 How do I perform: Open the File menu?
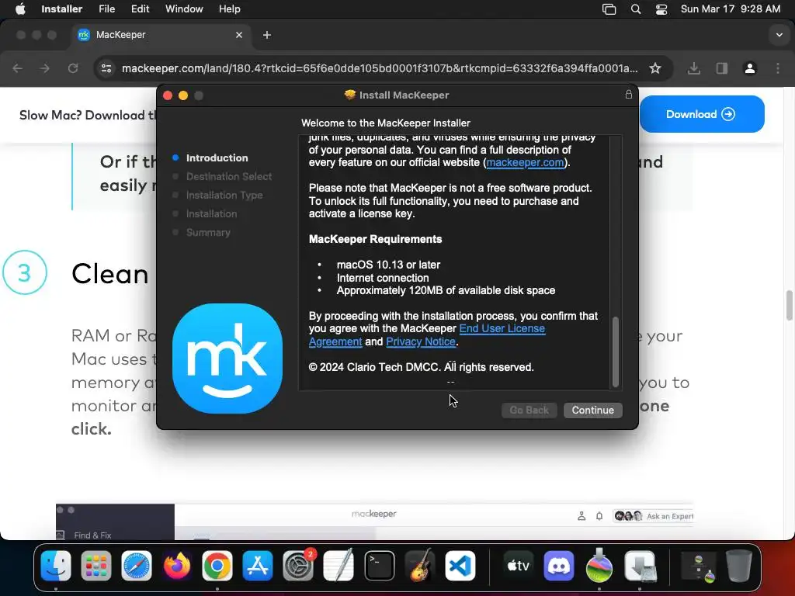point(106,9)
